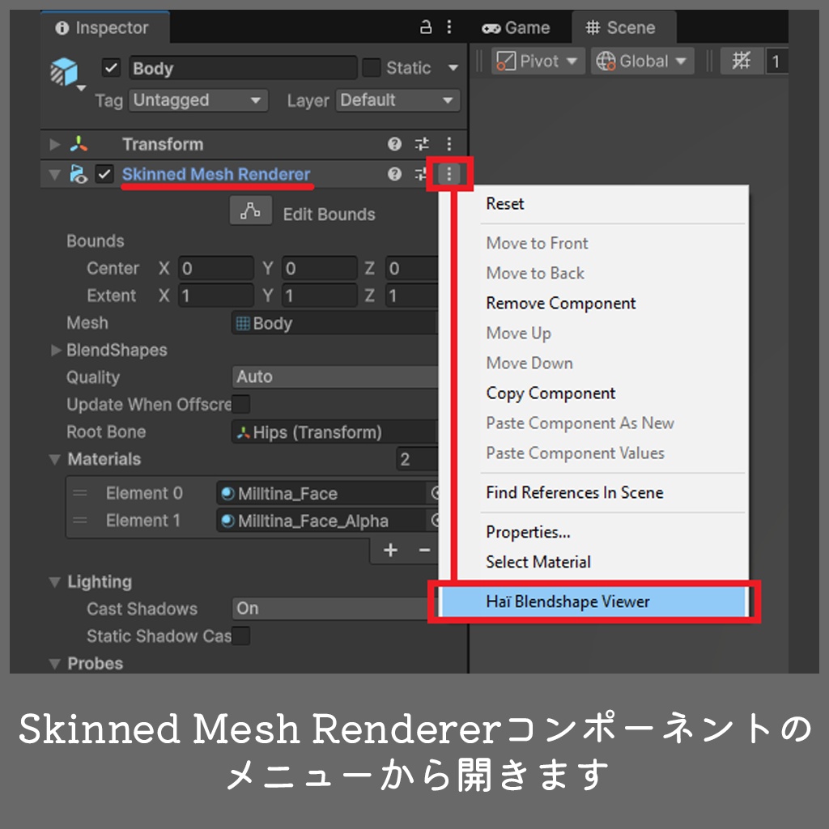The width and height of the screenshot is (829, 829).
Task: Click the plus button to add a material
Action: [390, 551]
